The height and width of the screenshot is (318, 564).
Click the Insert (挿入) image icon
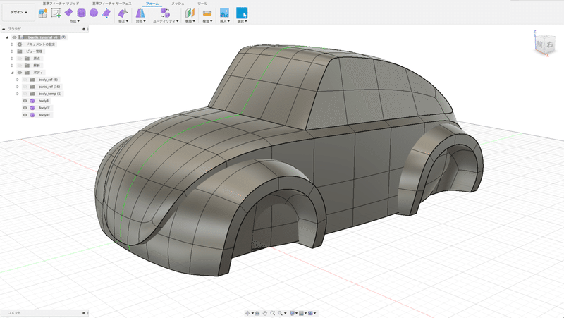coord(224,13)
